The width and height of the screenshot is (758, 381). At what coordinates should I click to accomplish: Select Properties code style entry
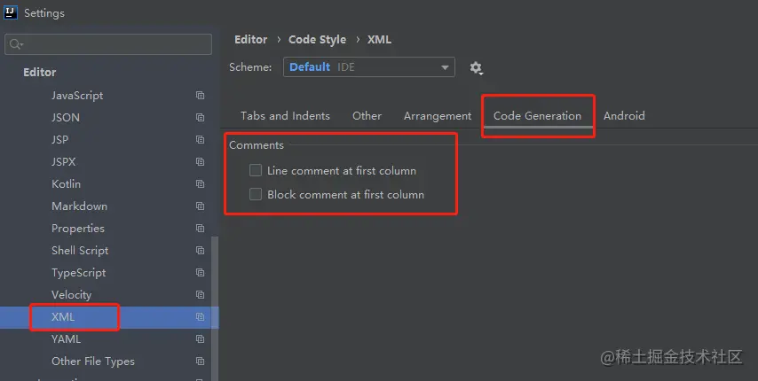coord(78,228)
